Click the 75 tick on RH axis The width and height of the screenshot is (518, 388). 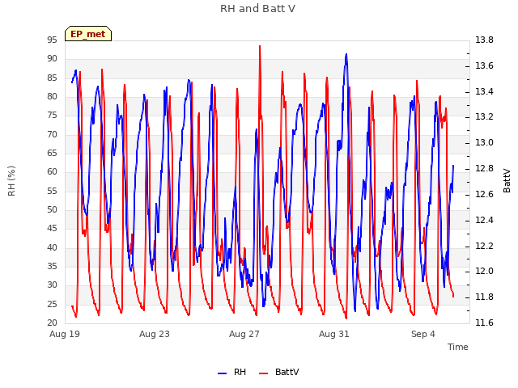click(x=52, y=115)
